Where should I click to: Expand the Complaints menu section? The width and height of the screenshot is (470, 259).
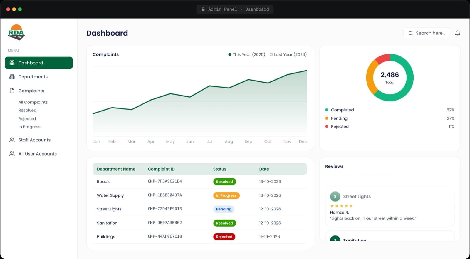tap(39, 91)
